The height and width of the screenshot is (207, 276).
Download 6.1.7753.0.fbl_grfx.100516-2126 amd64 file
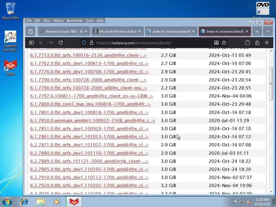pos(88,55)
